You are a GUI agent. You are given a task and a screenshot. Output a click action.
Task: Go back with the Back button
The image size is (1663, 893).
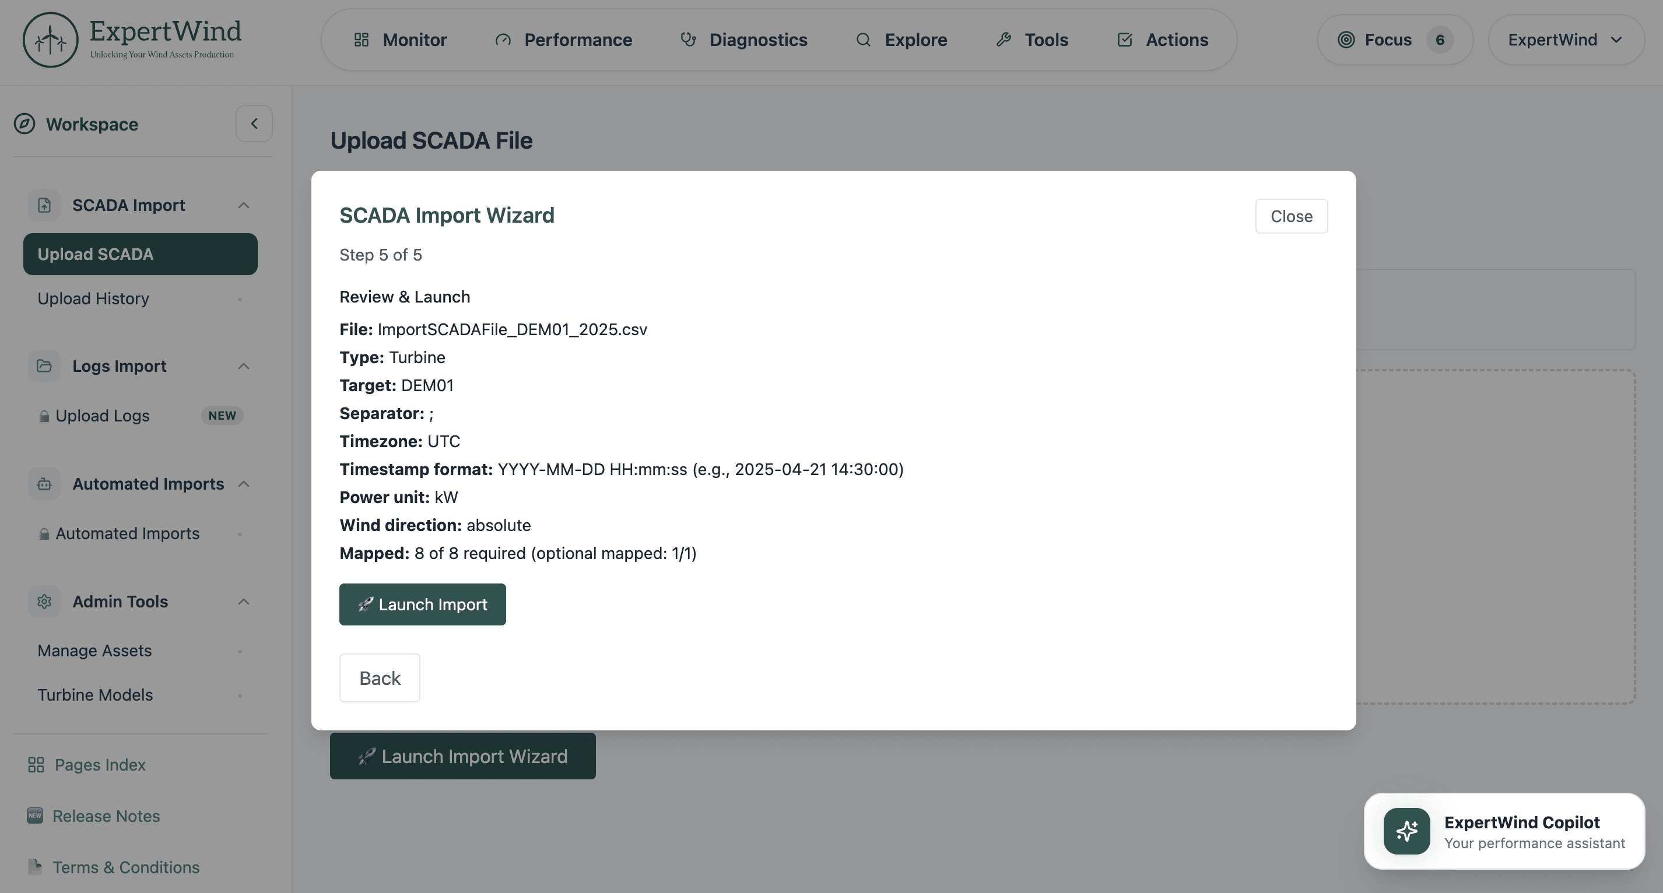[x=379, y=677]
